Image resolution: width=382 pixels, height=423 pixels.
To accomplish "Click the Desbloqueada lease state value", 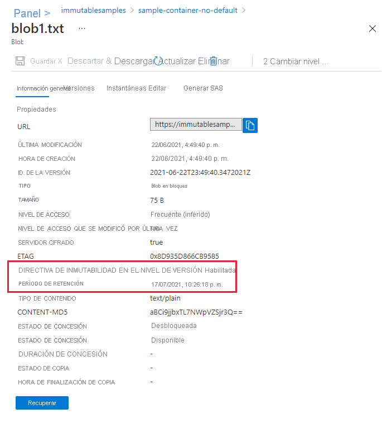I will click(174, 326).
